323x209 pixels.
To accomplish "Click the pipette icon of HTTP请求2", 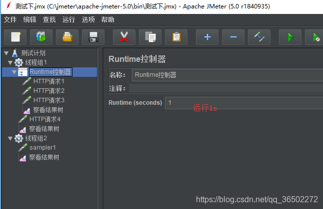I will (x=27, y=91).
